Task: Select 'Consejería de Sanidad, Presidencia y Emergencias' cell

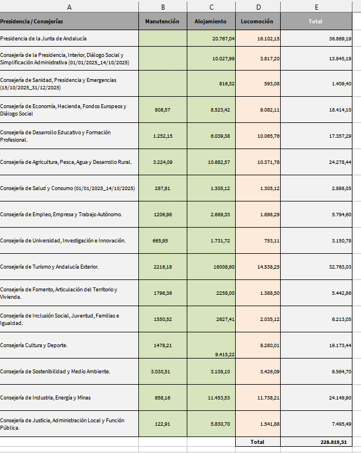Action: pyautogui.click(x=69, y=84)
